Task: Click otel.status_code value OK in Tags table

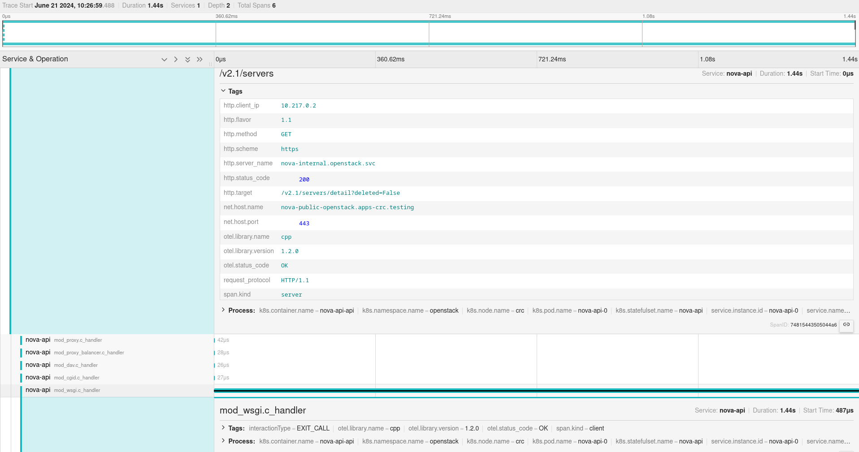Action: pyautogui.click(x=285, y=266)
